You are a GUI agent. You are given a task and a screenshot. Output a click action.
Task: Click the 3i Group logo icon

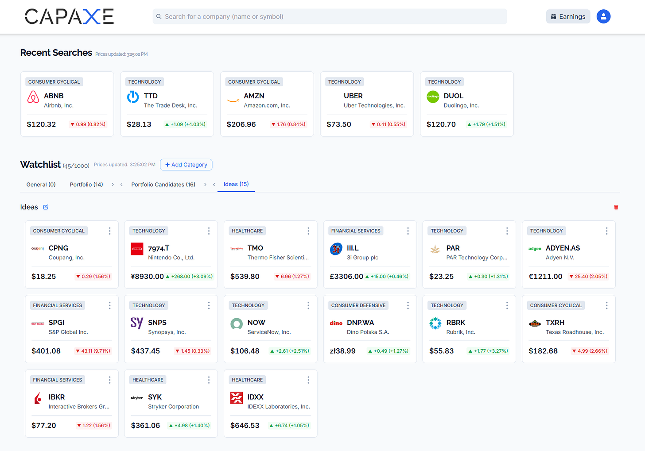click(336, 249)
